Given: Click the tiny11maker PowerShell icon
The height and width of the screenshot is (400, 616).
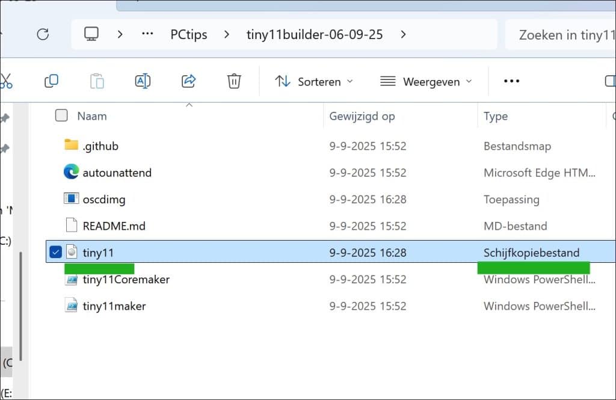Looking at the screenshot, I should point(71,306).
